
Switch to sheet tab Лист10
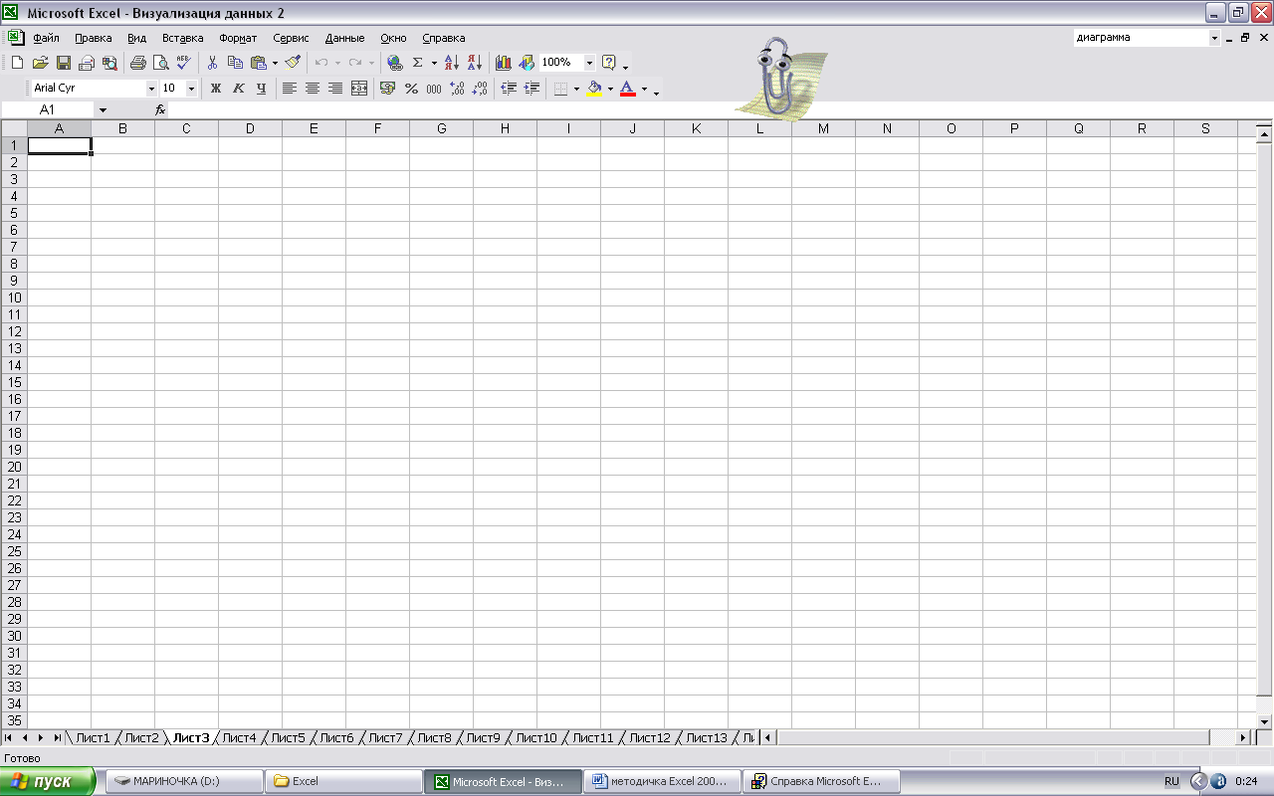click(x=536, y=737)
